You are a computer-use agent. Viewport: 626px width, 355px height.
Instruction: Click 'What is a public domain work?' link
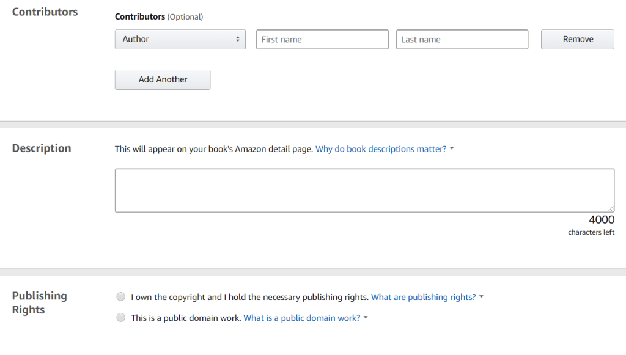[x=302, y=318]
